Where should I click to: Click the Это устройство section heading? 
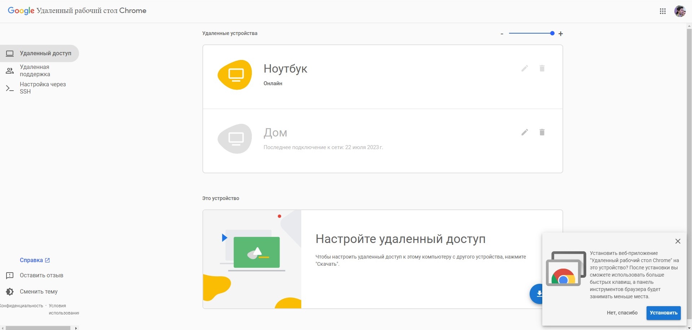tap(220, 198)
